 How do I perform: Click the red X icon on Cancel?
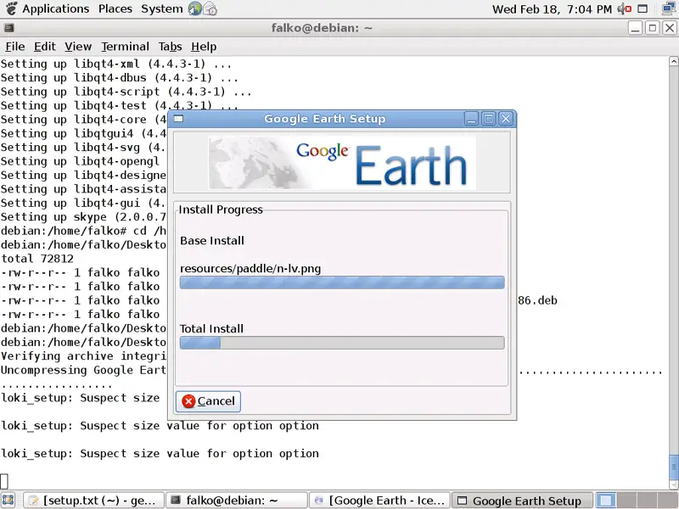188,401
